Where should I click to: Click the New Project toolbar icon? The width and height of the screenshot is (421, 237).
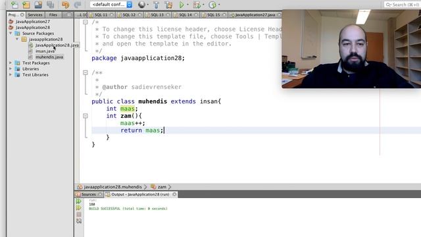point(26,5)
